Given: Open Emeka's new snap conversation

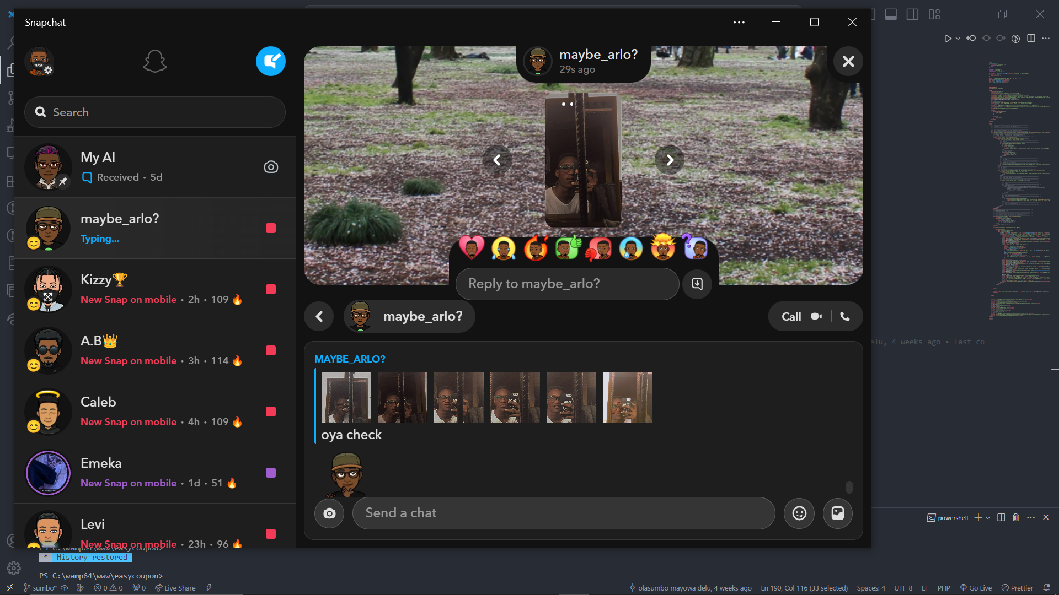Looking at the screenshot, I should [155, 473].
